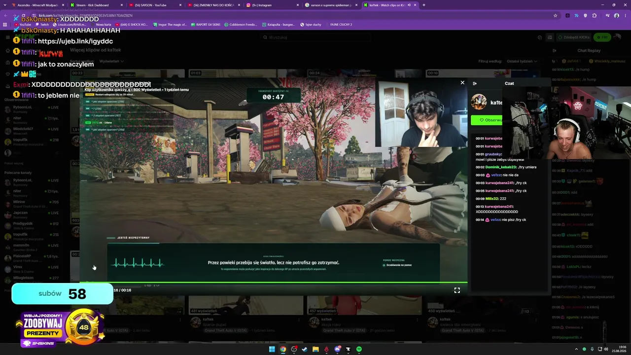
Task: Open the Cobblemon Freedo bookmark
Action: (241, 24)
